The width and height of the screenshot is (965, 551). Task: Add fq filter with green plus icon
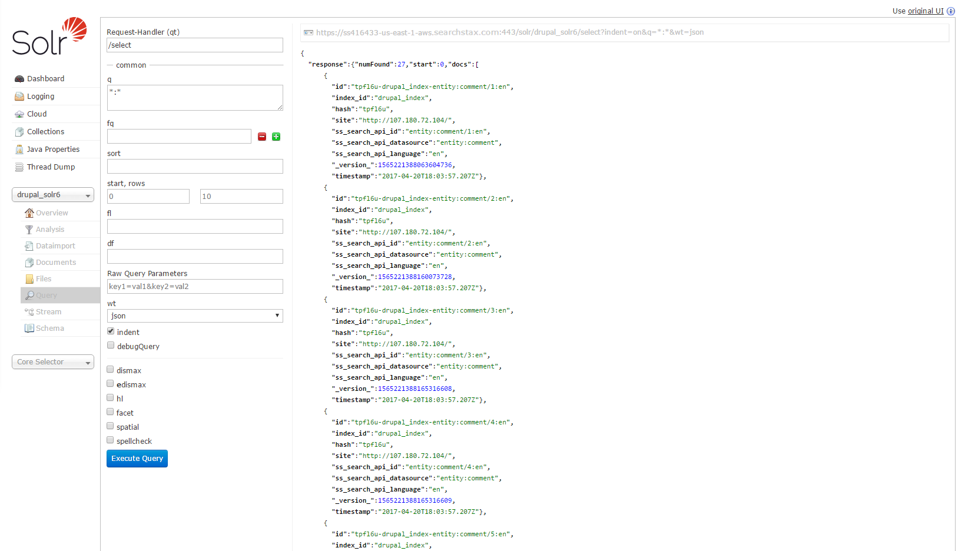(276, 137)
